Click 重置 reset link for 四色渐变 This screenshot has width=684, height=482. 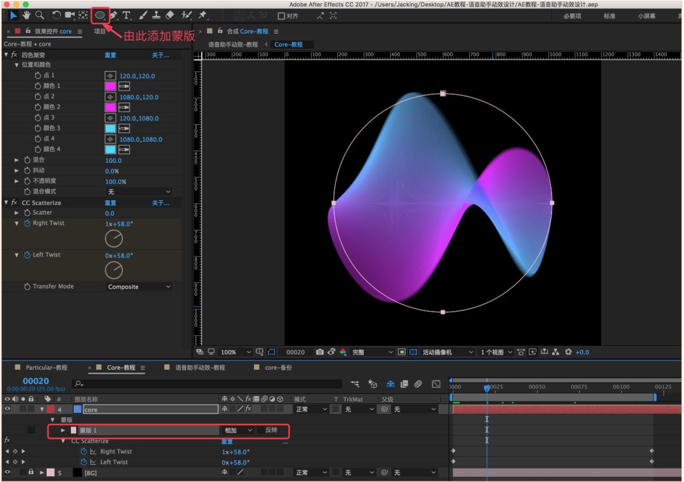pos(110,55)
